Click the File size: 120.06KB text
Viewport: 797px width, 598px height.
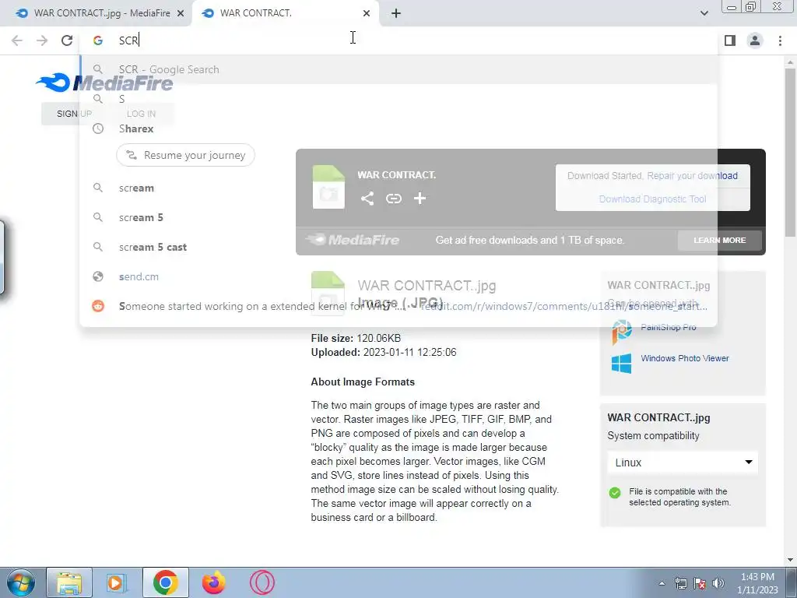(356, 338)
